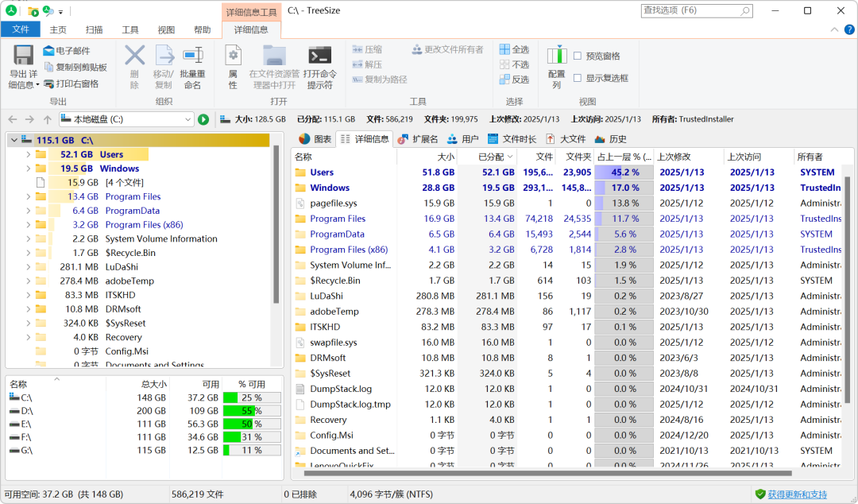Expand Program Files in tree
858x504 pixels.
(28, 196)
